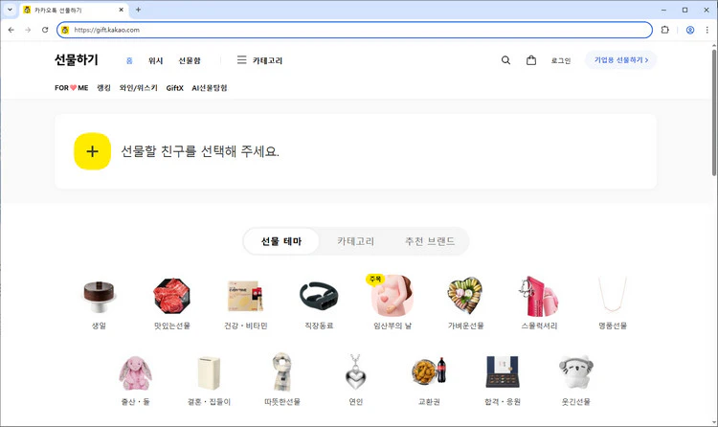Image resolution: width=718 pixels, height=427 pixels.
Task: Switch to the 카테고리 pill tab
Action: 355,241
